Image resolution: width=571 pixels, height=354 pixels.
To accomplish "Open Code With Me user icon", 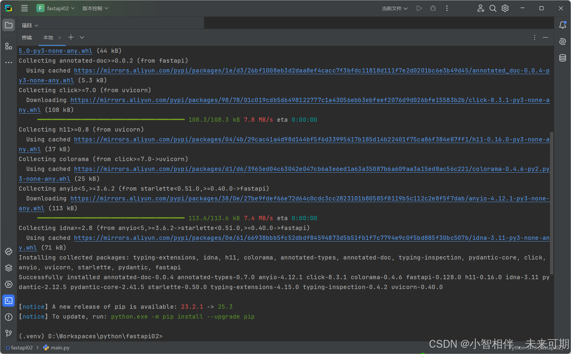I will (481, 8).
